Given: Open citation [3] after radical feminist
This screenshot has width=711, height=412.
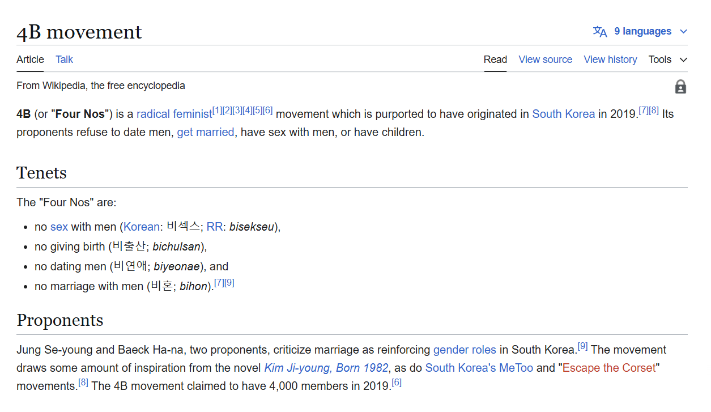Looking at the screenshot, I should (x=237, y=111).
